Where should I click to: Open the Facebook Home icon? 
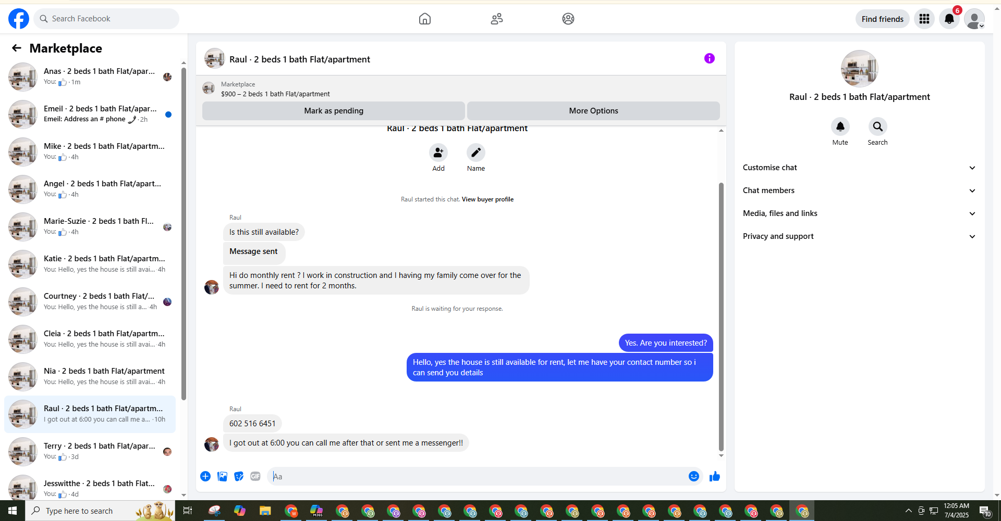point(425,19)
